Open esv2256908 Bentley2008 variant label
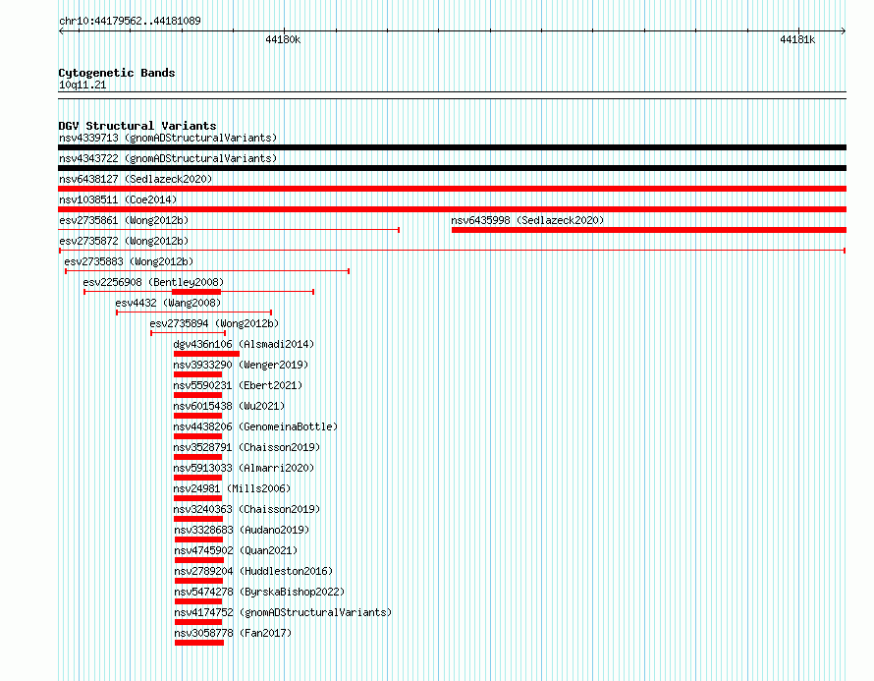This screenshot has height=681, width=874. 153,282
